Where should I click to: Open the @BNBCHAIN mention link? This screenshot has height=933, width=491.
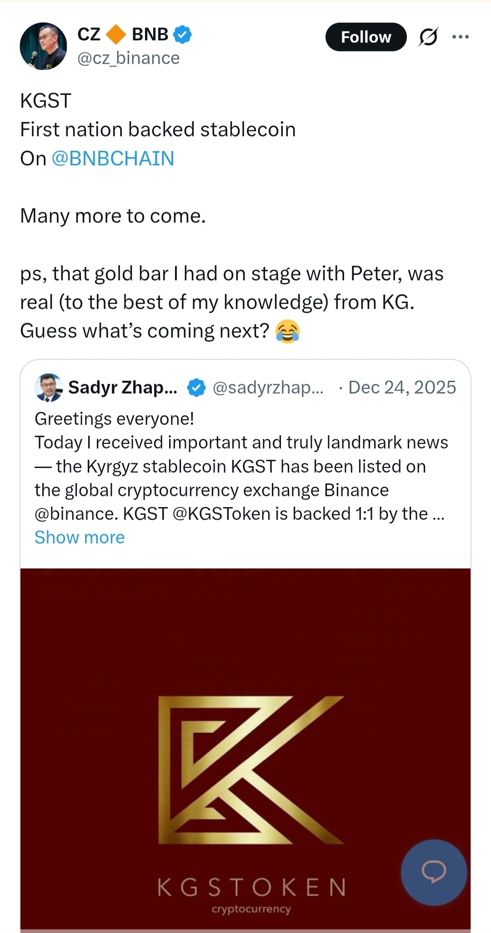(x=113, y=159)
